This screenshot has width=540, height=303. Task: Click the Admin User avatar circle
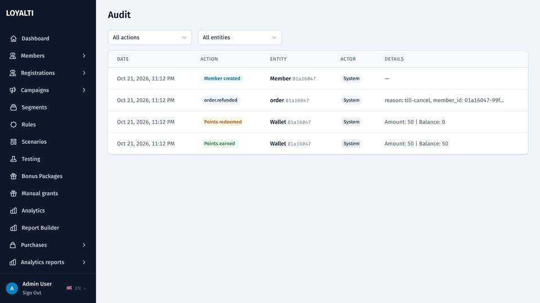tap(12, 288)
